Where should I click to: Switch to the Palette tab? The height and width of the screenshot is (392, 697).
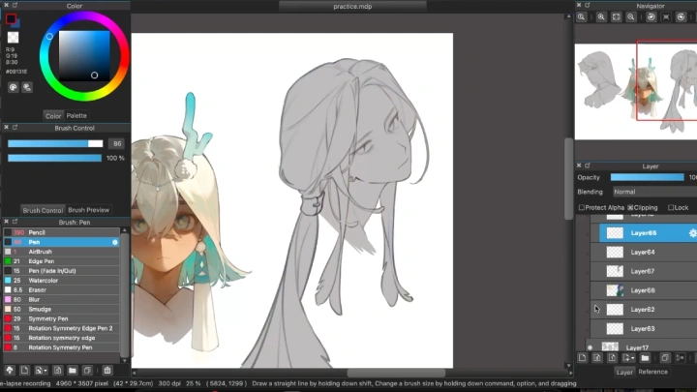click(x=76, y=115)
